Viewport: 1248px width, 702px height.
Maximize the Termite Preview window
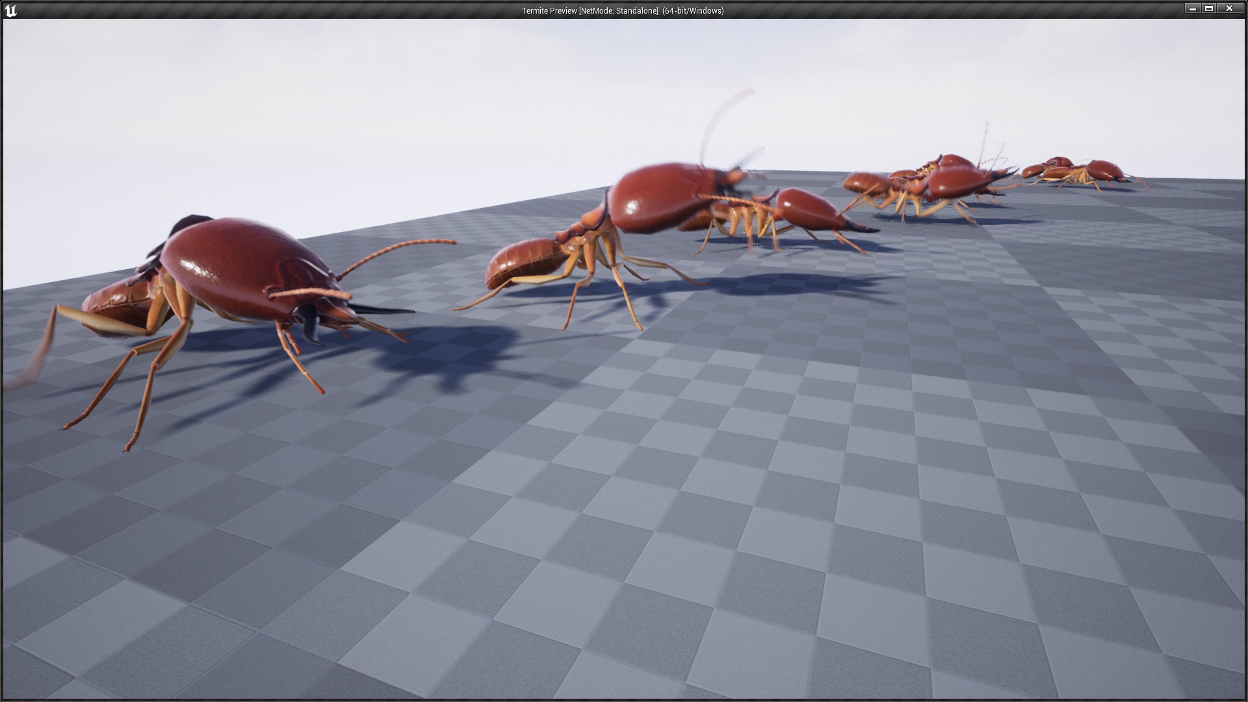pos(1210,8)
